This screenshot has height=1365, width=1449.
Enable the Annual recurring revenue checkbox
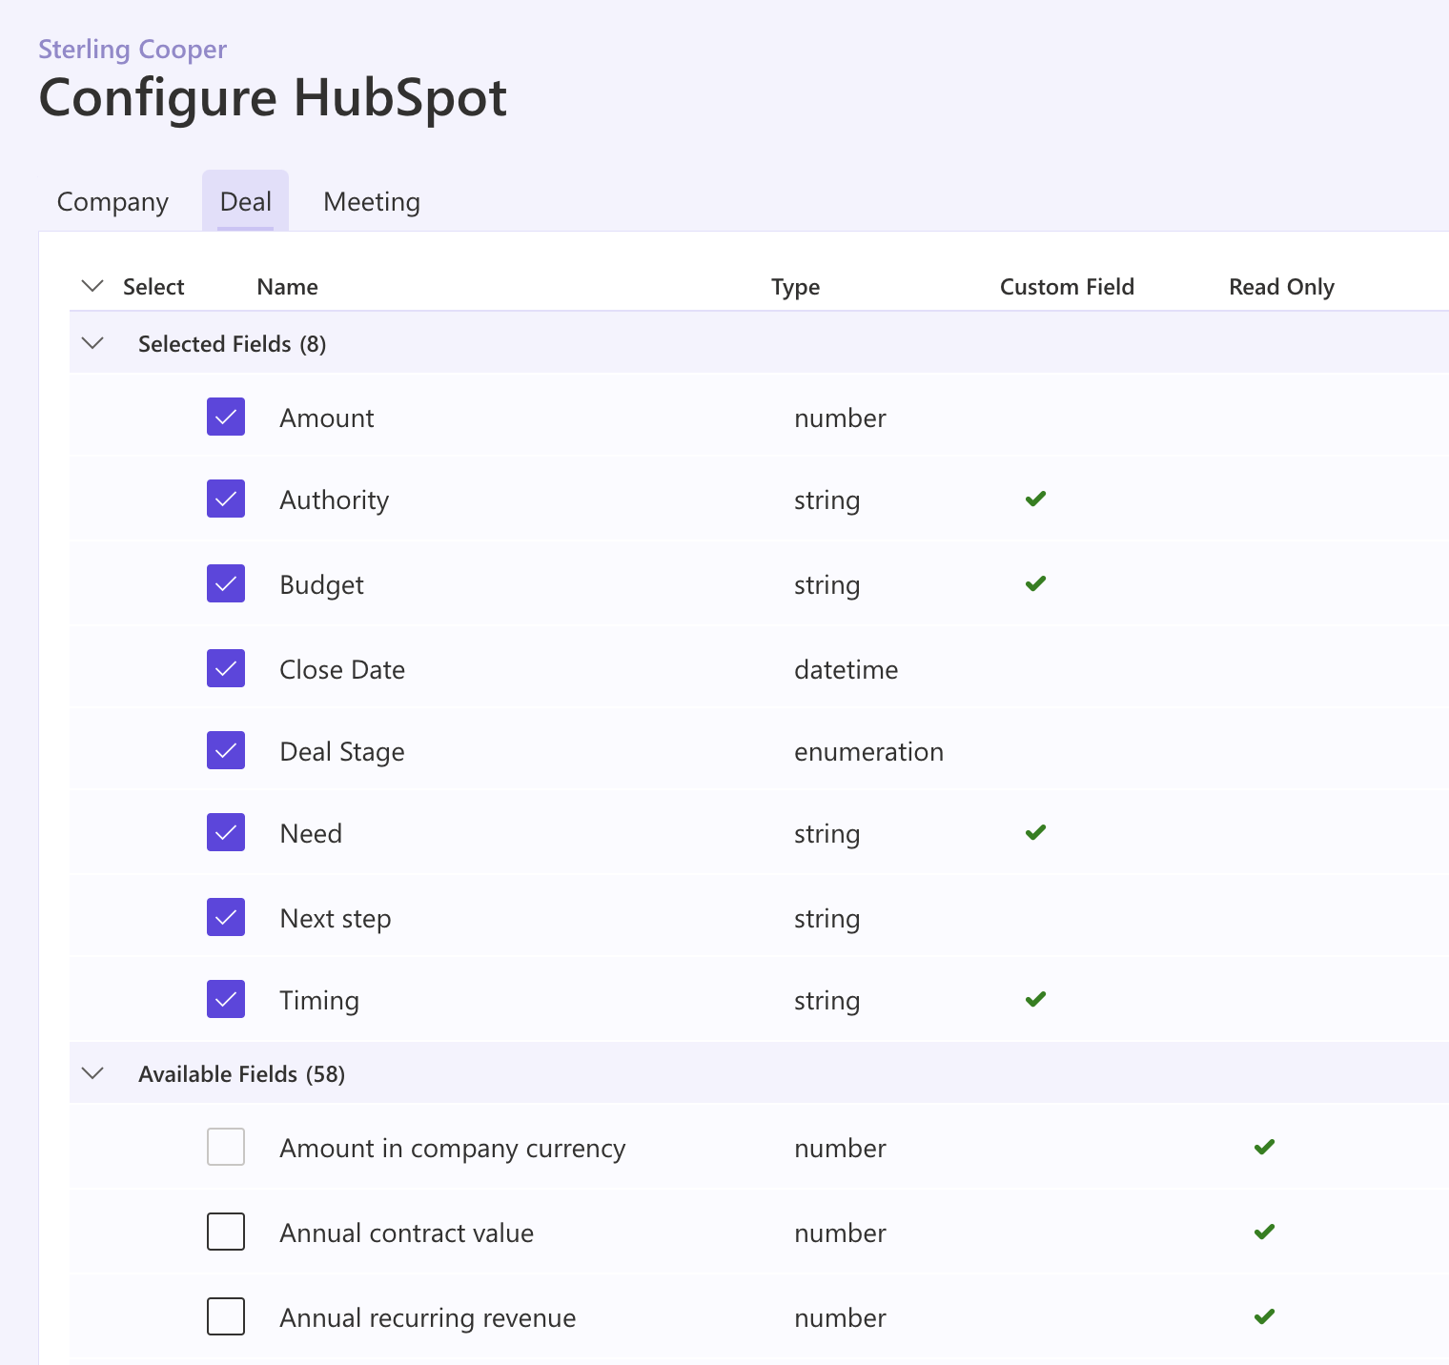tap(226, 1316)
